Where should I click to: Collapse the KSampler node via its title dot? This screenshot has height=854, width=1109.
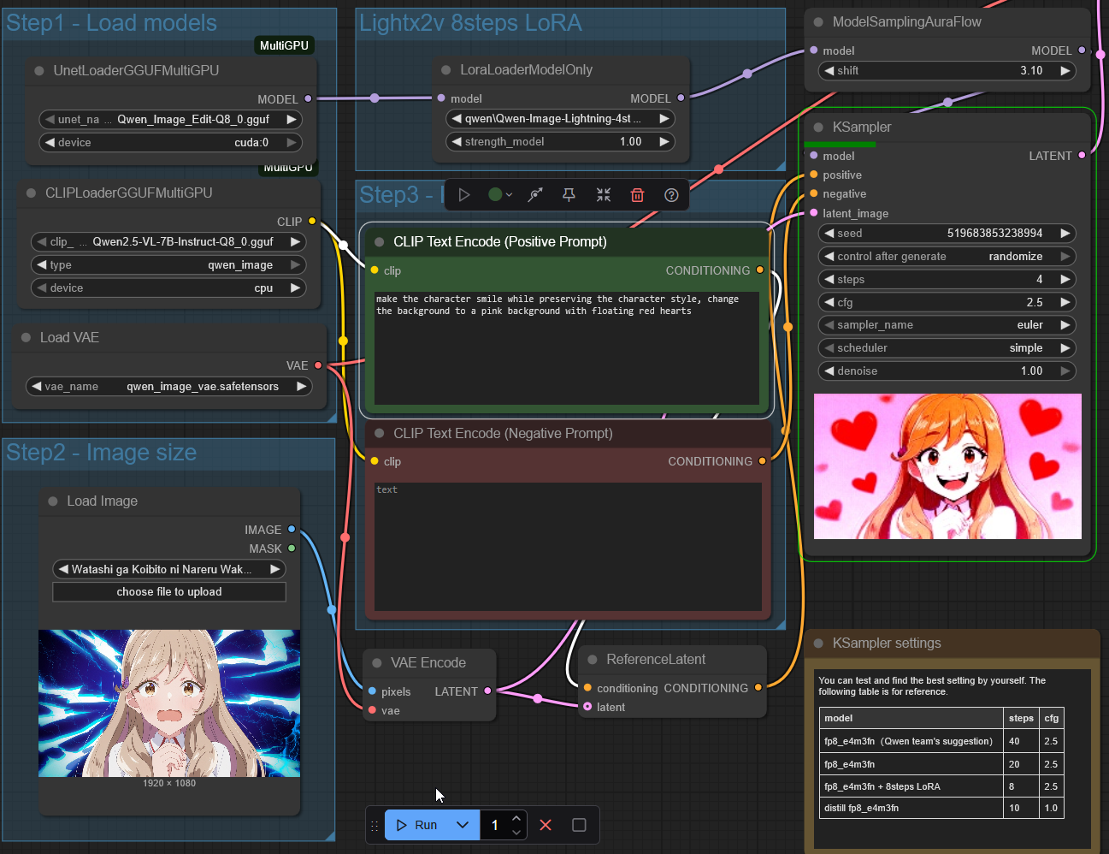point(818,128)
